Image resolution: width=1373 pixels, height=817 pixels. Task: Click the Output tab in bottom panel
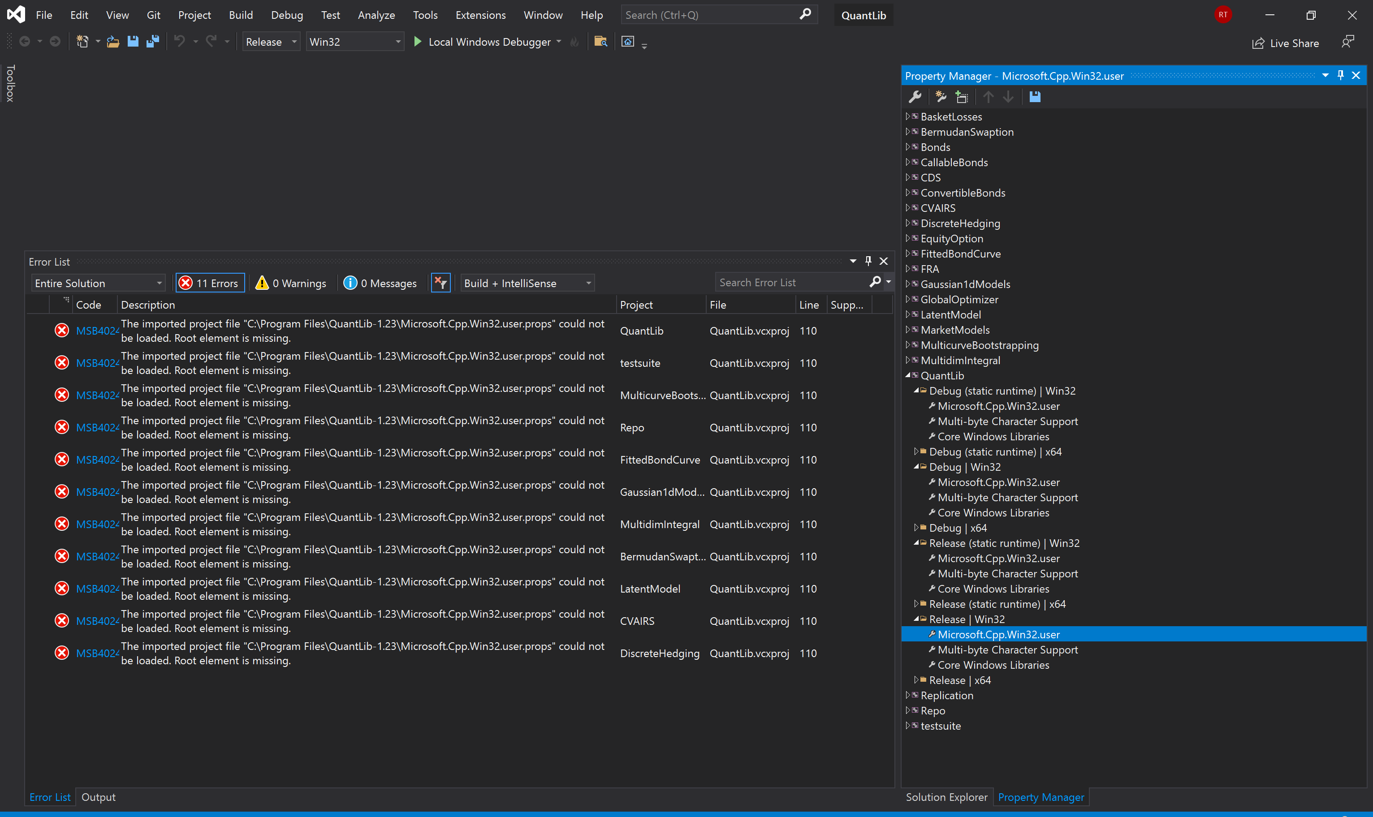pos(97,796)
